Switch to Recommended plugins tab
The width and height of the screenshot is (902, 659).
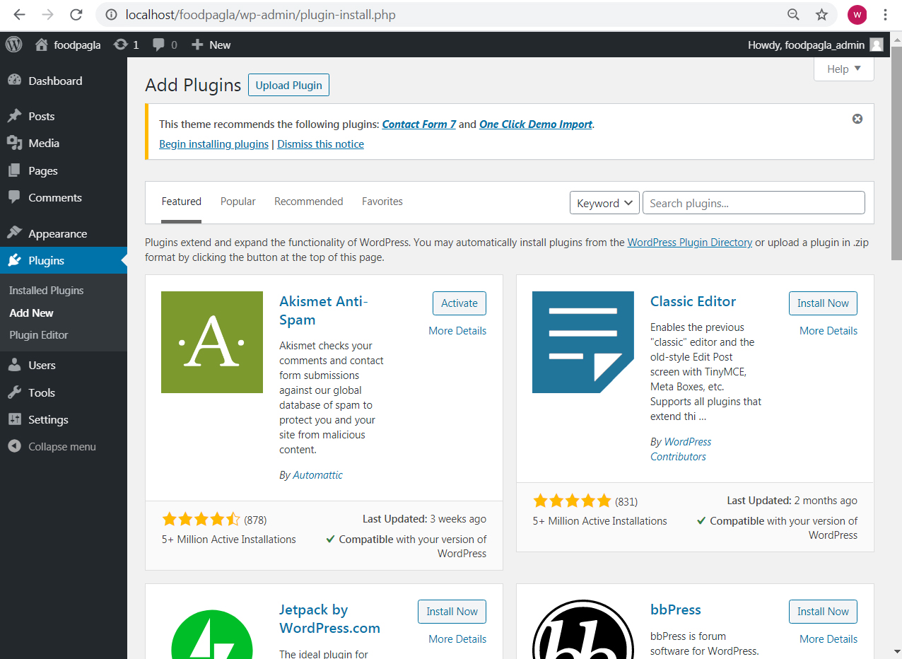tap(309, 202)
